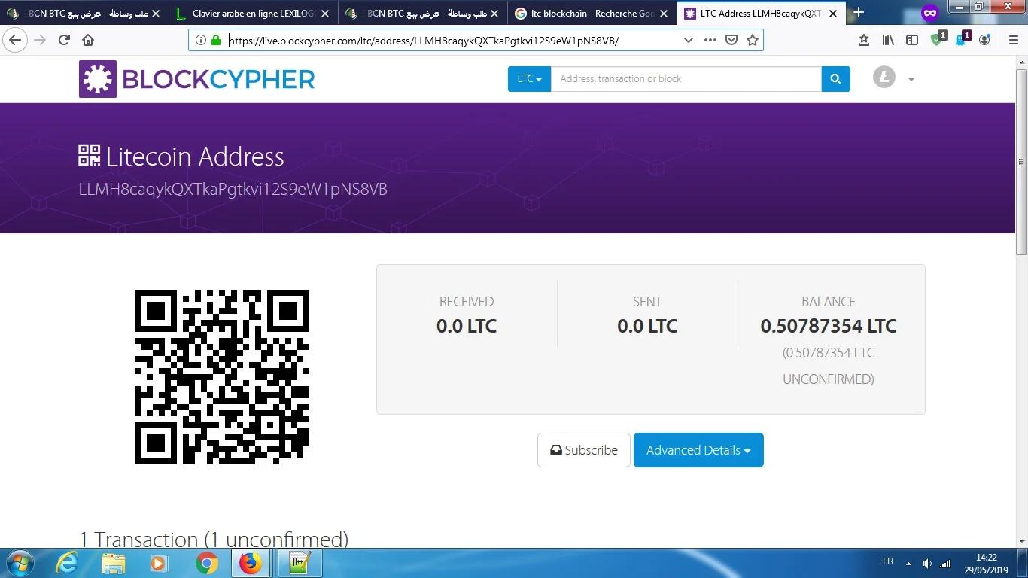Click the 0.50787354 LTC balance value

829,327
